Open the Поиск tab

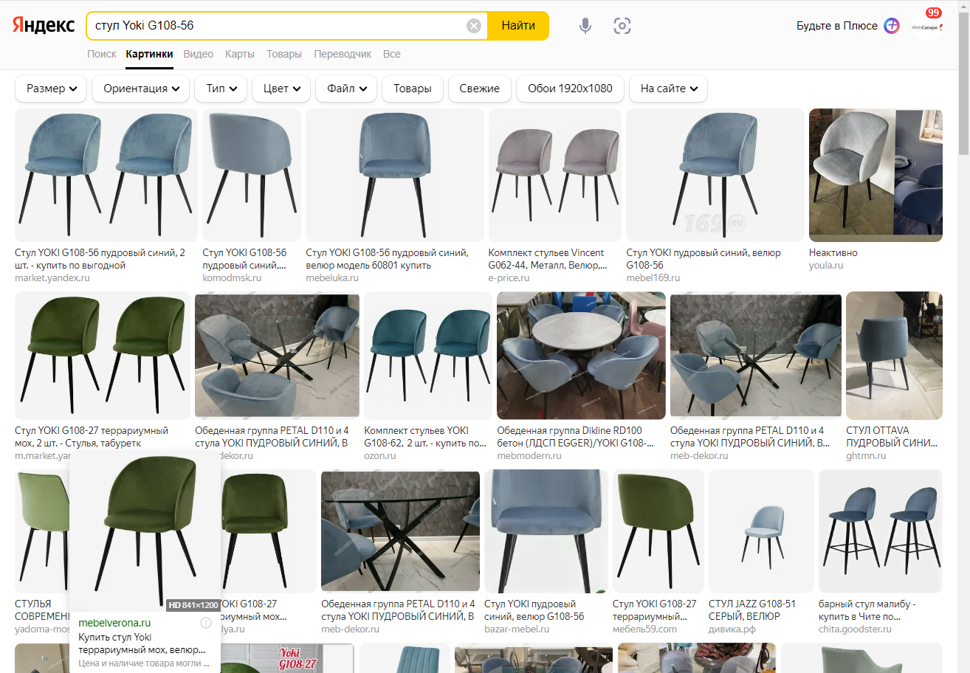(102, 54)
